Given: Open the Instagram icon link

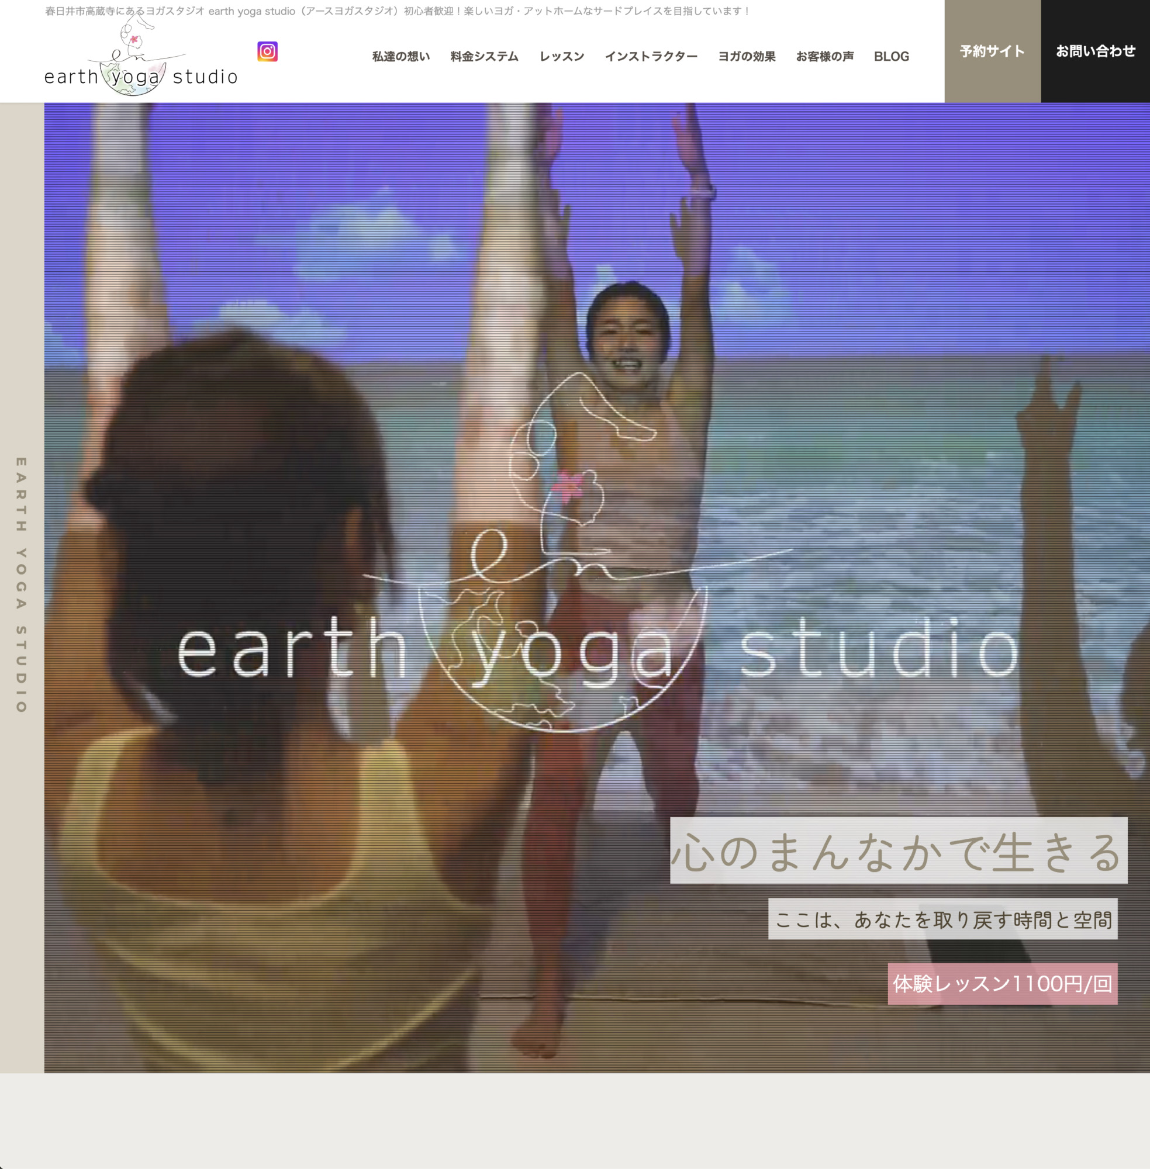Looking at the screenshot, I should pyautogui.click(x=267, y=51).
